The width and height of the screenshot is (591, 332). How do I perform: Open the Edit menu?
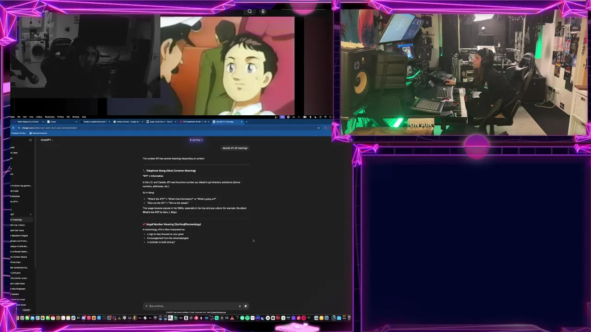click(25, 117)
